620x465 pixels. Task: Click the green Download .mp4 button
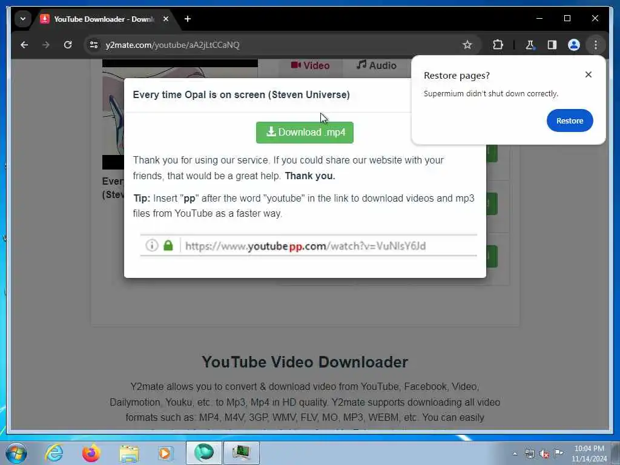305,132
